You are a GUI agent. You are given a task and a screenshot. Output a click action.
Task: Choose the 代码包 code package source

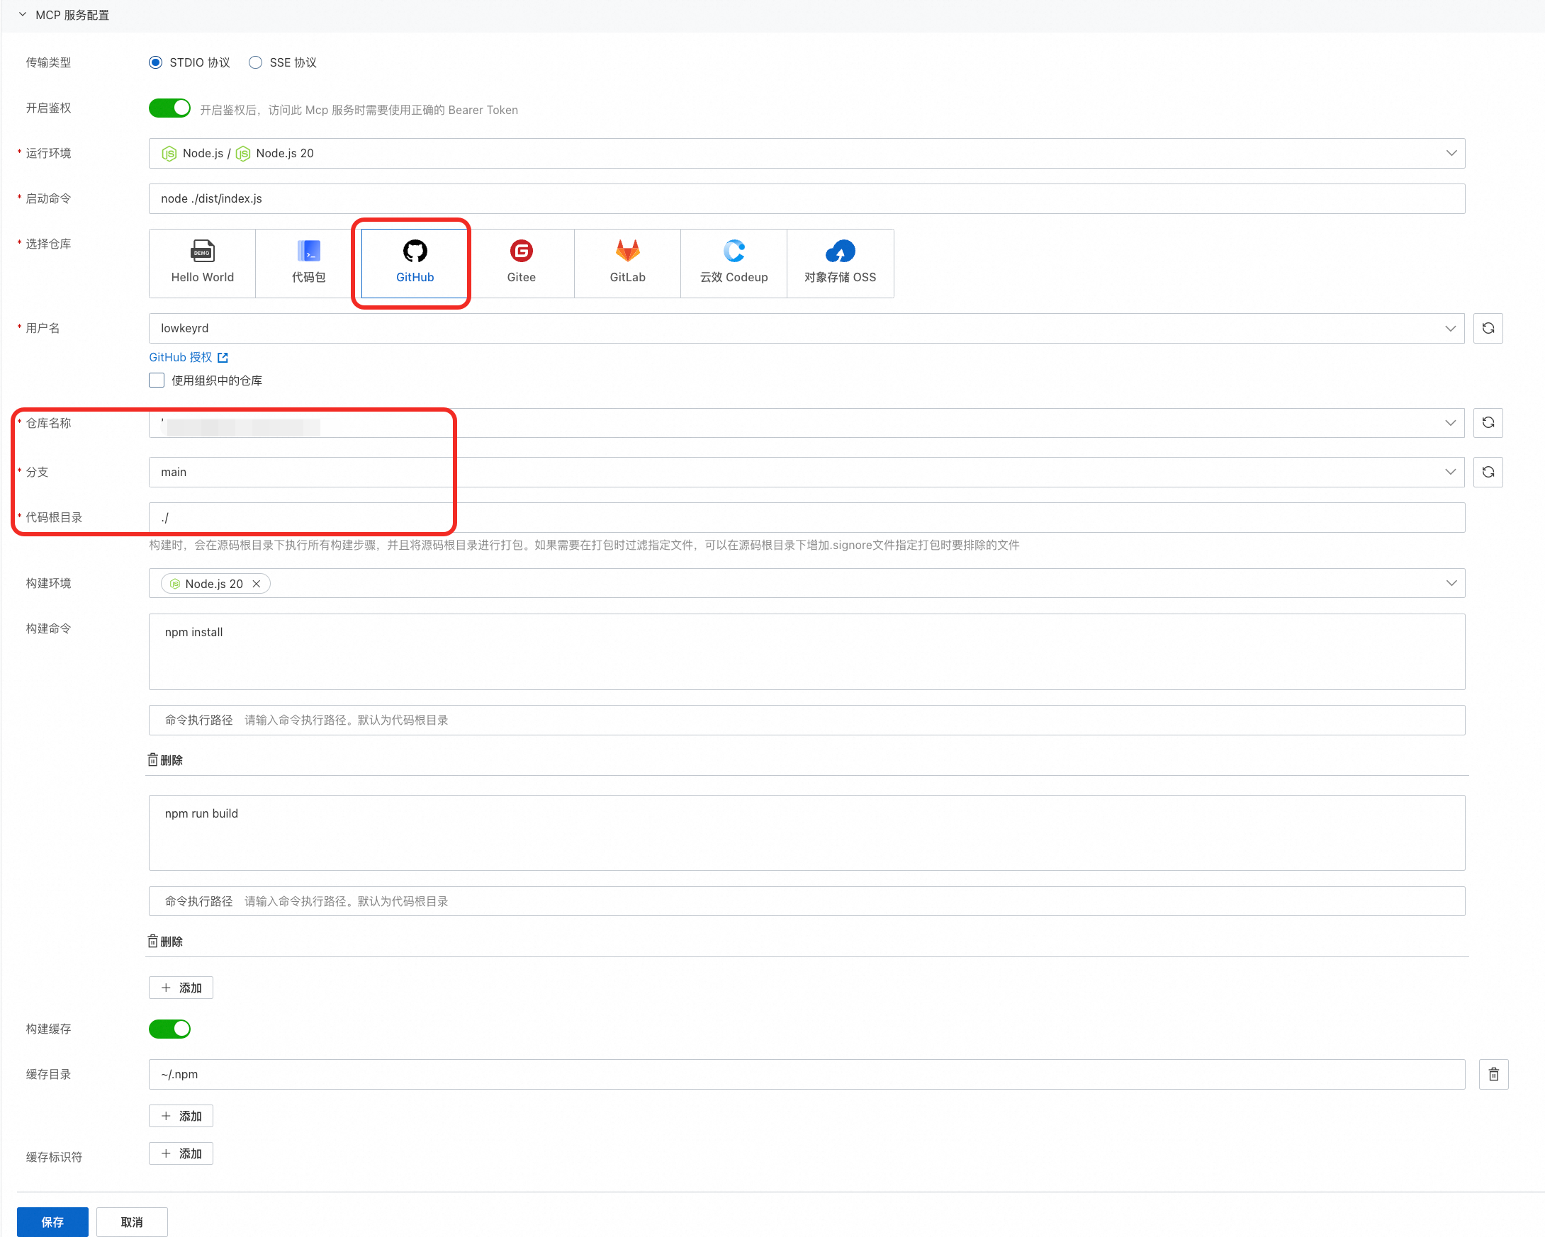coord(308,263)
